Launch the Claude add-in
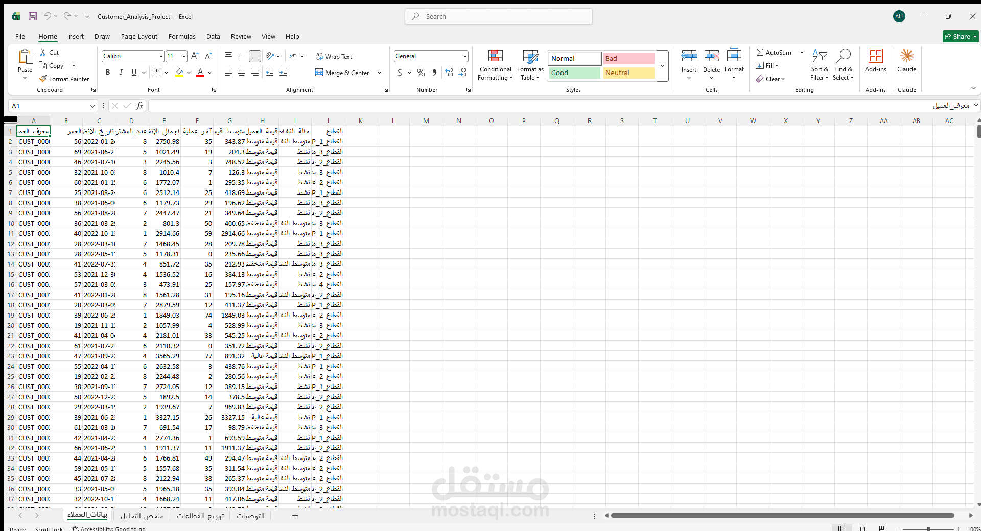 point(907,60)
